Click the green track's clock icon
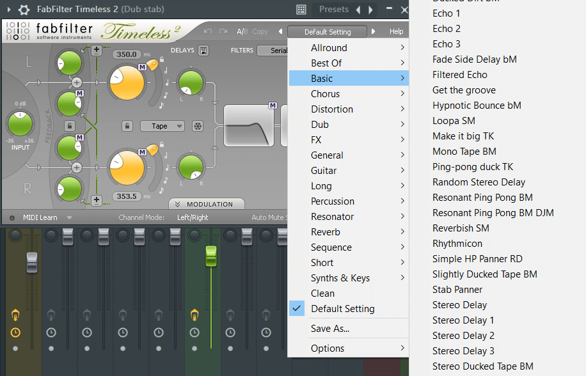Viewport: 586px width, 376px height. tap(194, 333)
